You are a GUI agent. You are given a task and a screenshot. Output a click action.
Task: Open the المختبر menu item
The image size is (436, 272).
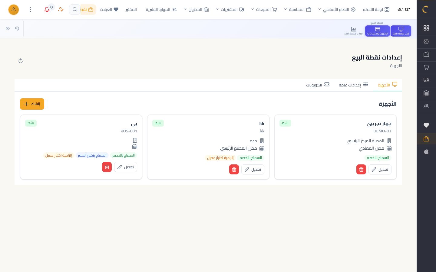coord(131,10)
